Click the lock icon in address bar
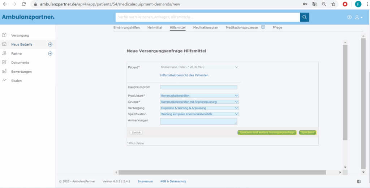Image resolution: width=370 pixels, height=188 pixels. (x=36, y=4)
